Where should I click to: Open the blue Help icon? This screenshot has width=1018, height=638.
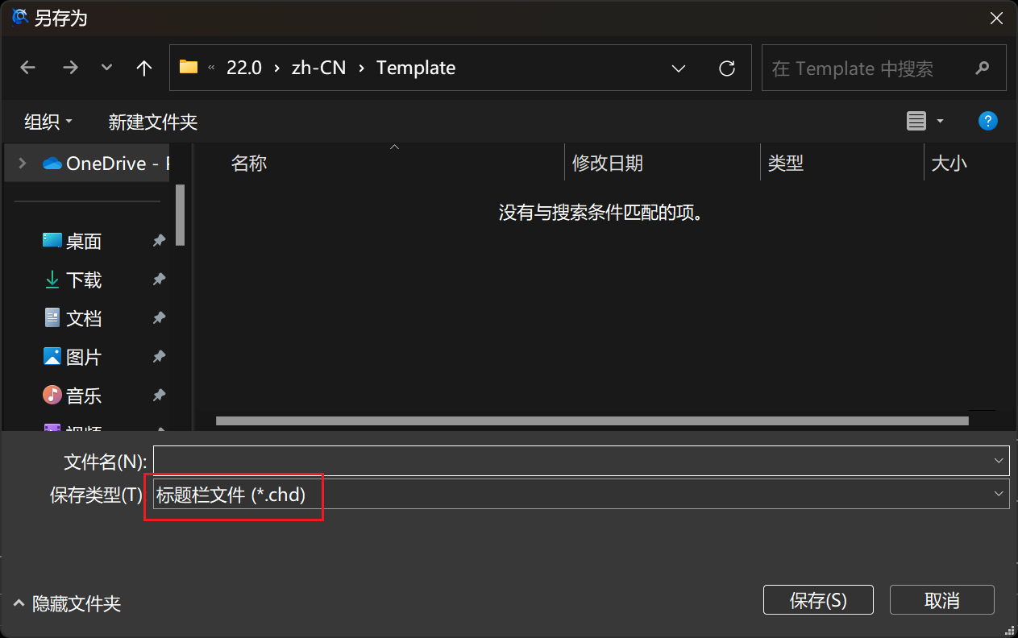pos(988,122)
